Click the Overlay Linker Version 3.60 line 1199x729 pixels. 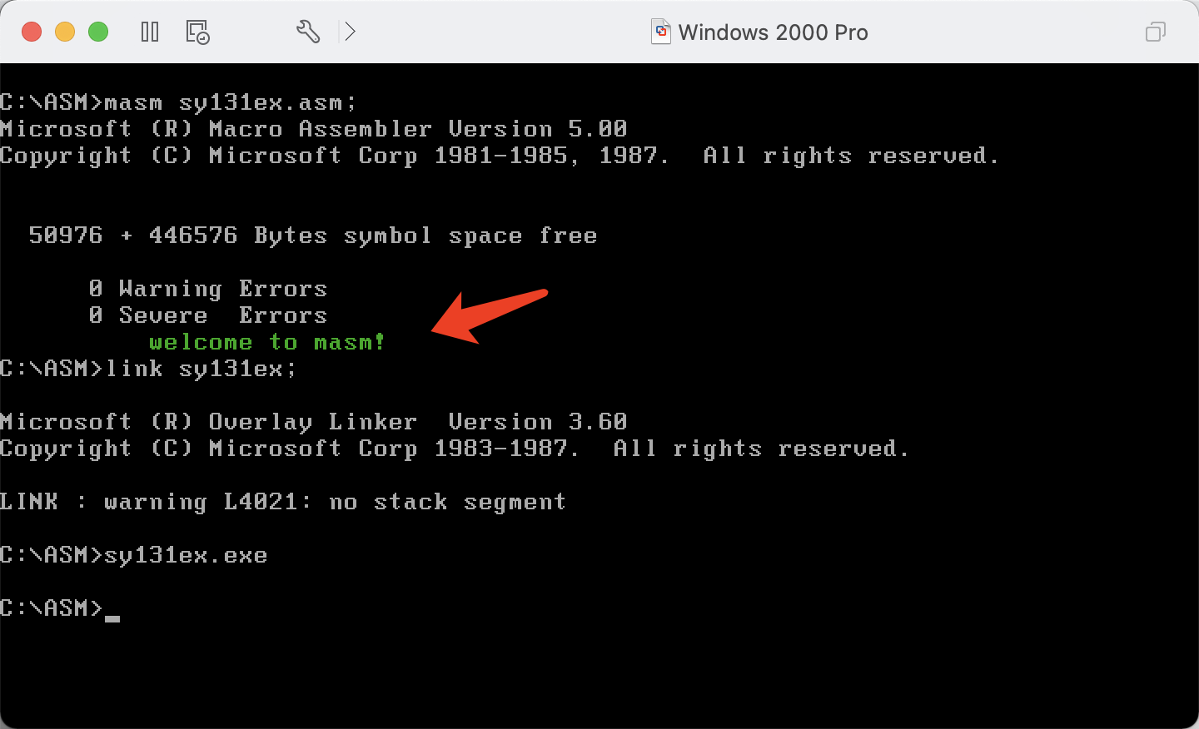pos(314,422)
